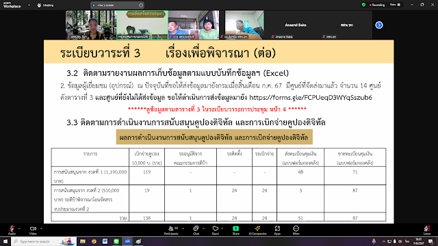Click the value 19 in second row
438x246 pixels.
(146, 191)
